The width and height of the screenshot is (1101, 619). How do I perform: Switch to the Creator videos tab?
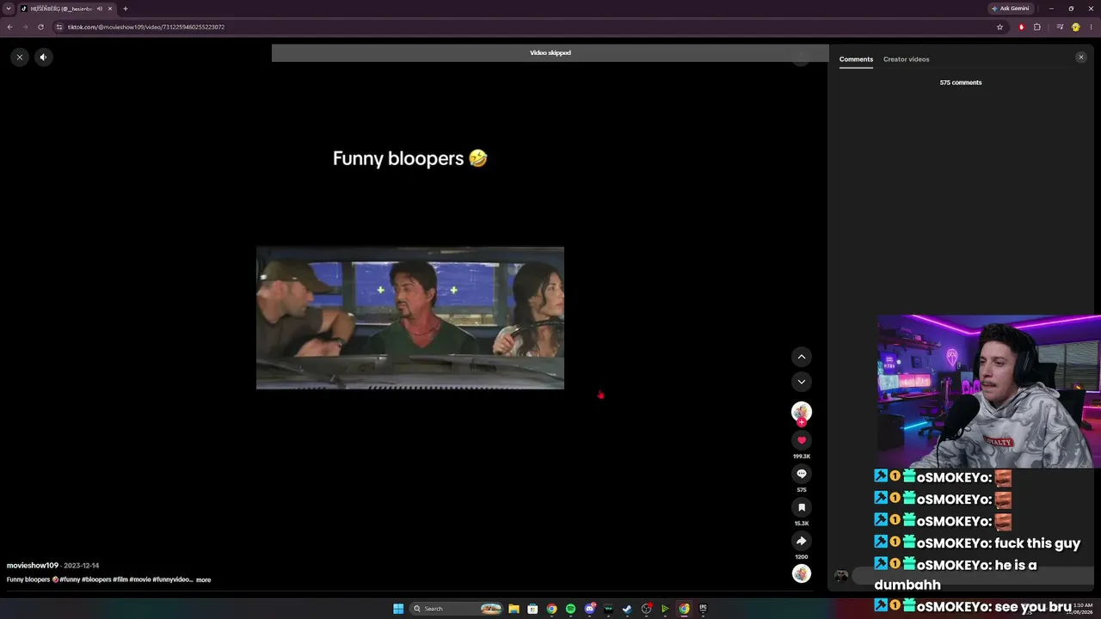(906, 59)
